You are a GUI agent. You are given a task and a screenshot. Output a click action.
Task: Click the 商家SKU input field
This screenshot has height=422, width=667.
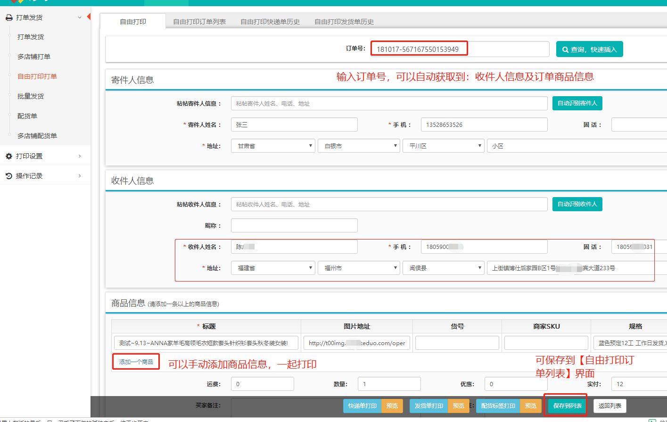(x=546, y=343)
